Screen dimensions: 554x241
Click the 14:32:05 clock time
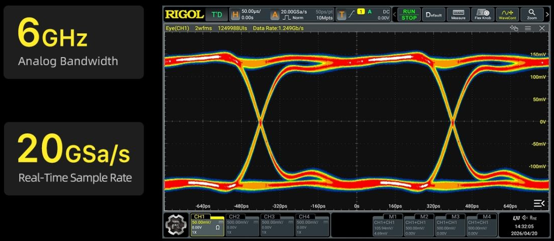tap(524, 226)
